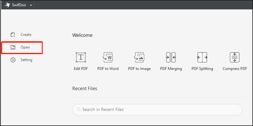253x126 pixels.
Task: Select the Create label in the sidebar
Action: (26, 35)
